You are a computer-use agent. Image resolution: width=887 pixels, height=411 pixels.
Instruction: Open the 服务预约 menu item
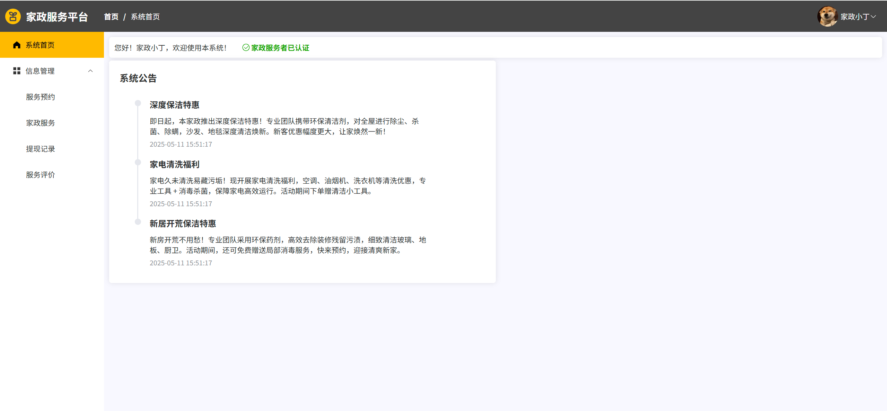(41, 97)
